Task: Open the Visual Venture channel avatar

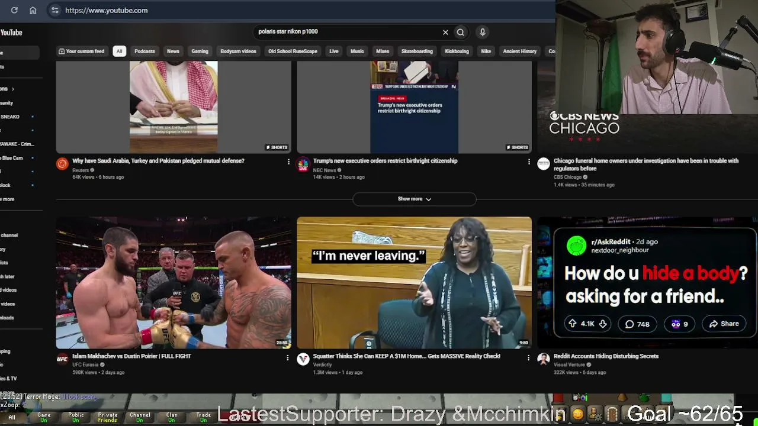Action: pos(544,359)
